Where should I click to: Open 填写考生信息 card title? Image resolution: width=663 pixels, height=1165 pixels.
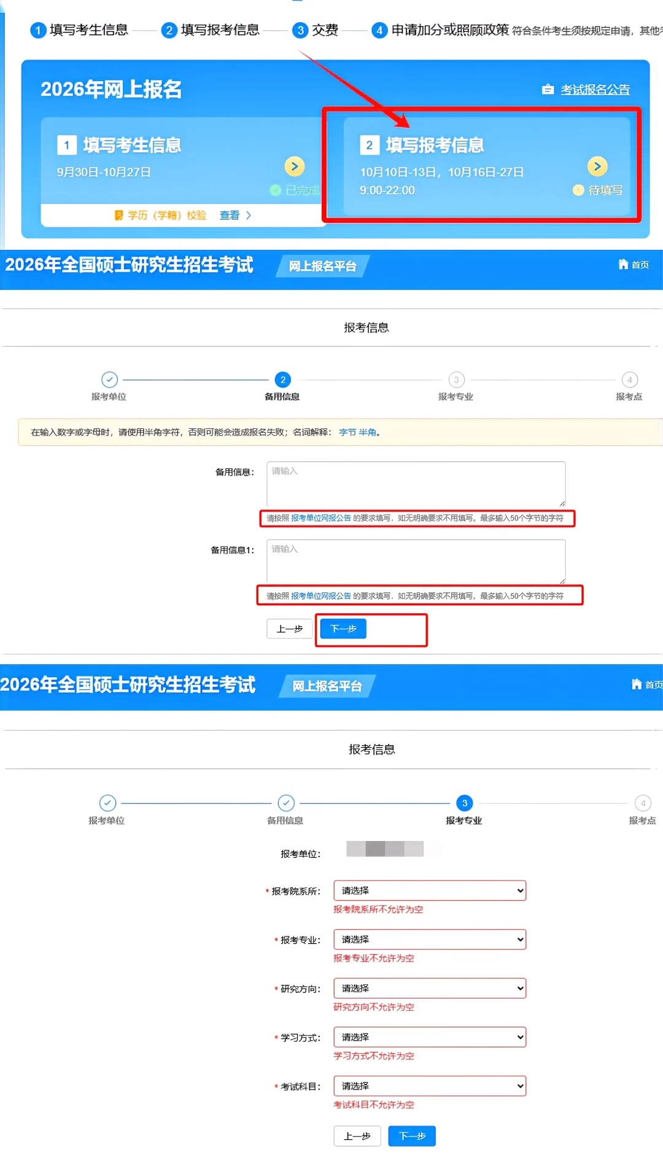pos(132,145)
